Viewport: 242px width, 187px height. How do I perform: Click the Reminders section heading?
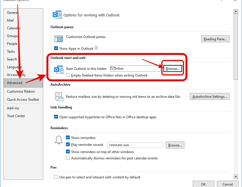coord(59,128)
